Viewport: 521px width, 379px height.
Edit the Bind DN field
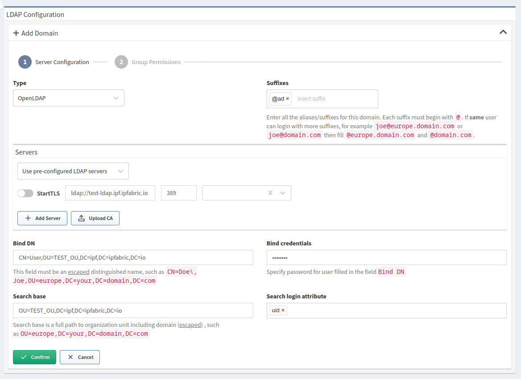click(x=133, y=257)
